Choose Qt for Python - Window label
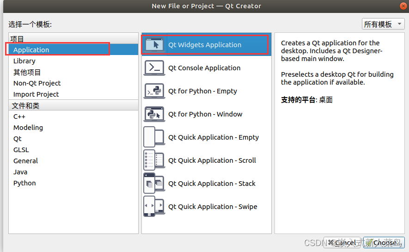The height and width of the screenshot is (252, 409). (205, 114)
